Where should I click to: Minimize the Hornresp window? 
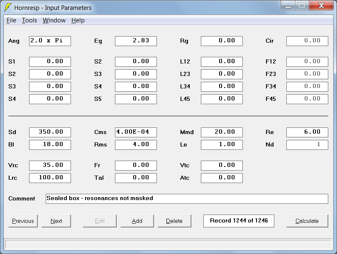pyautogui.click(x=288, y=6)
